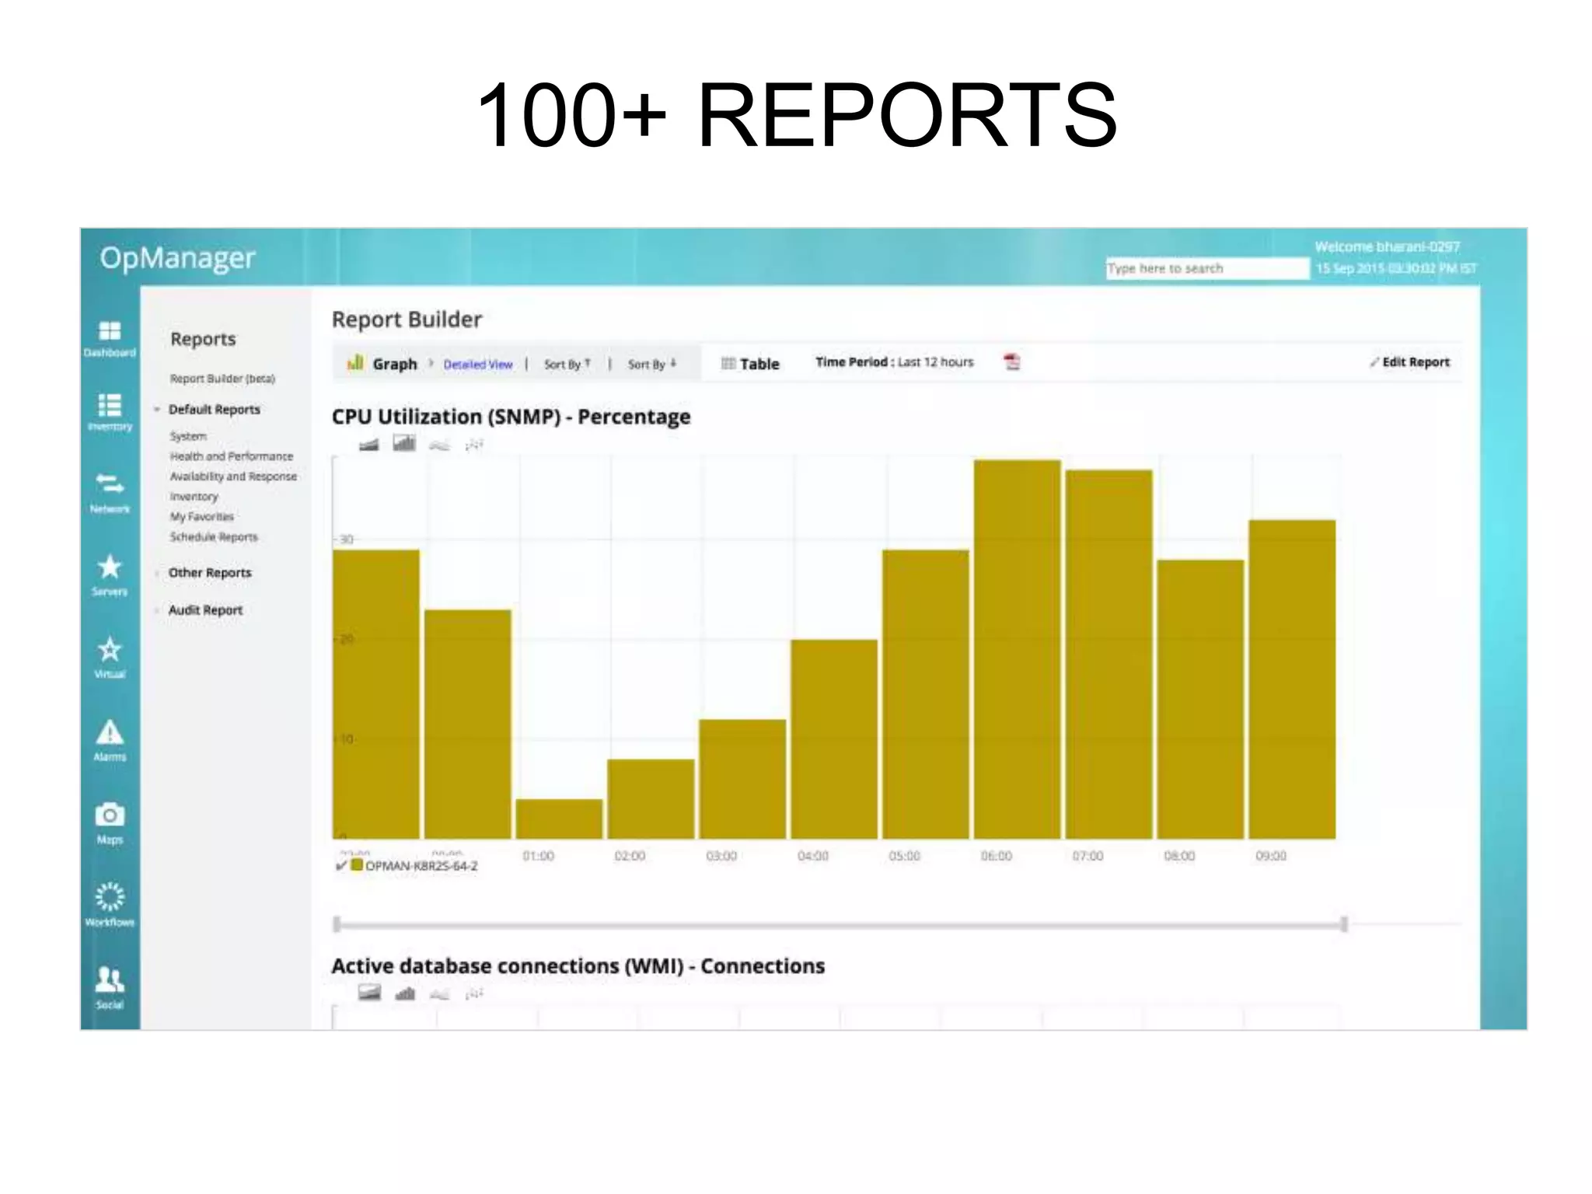This screenshot has height=1194, width=1592.
Task: Click the CPU Utilization (SNMP) - Percentage title
Action: tap(511, 417)
